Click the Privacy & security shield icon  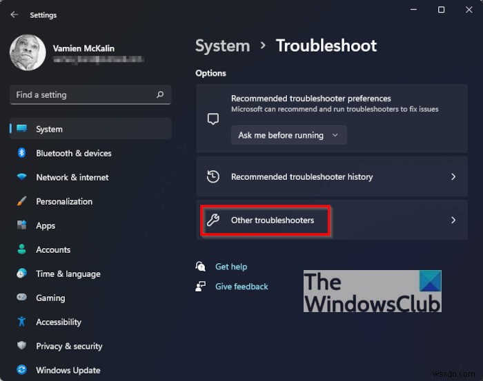click(22, 346)
